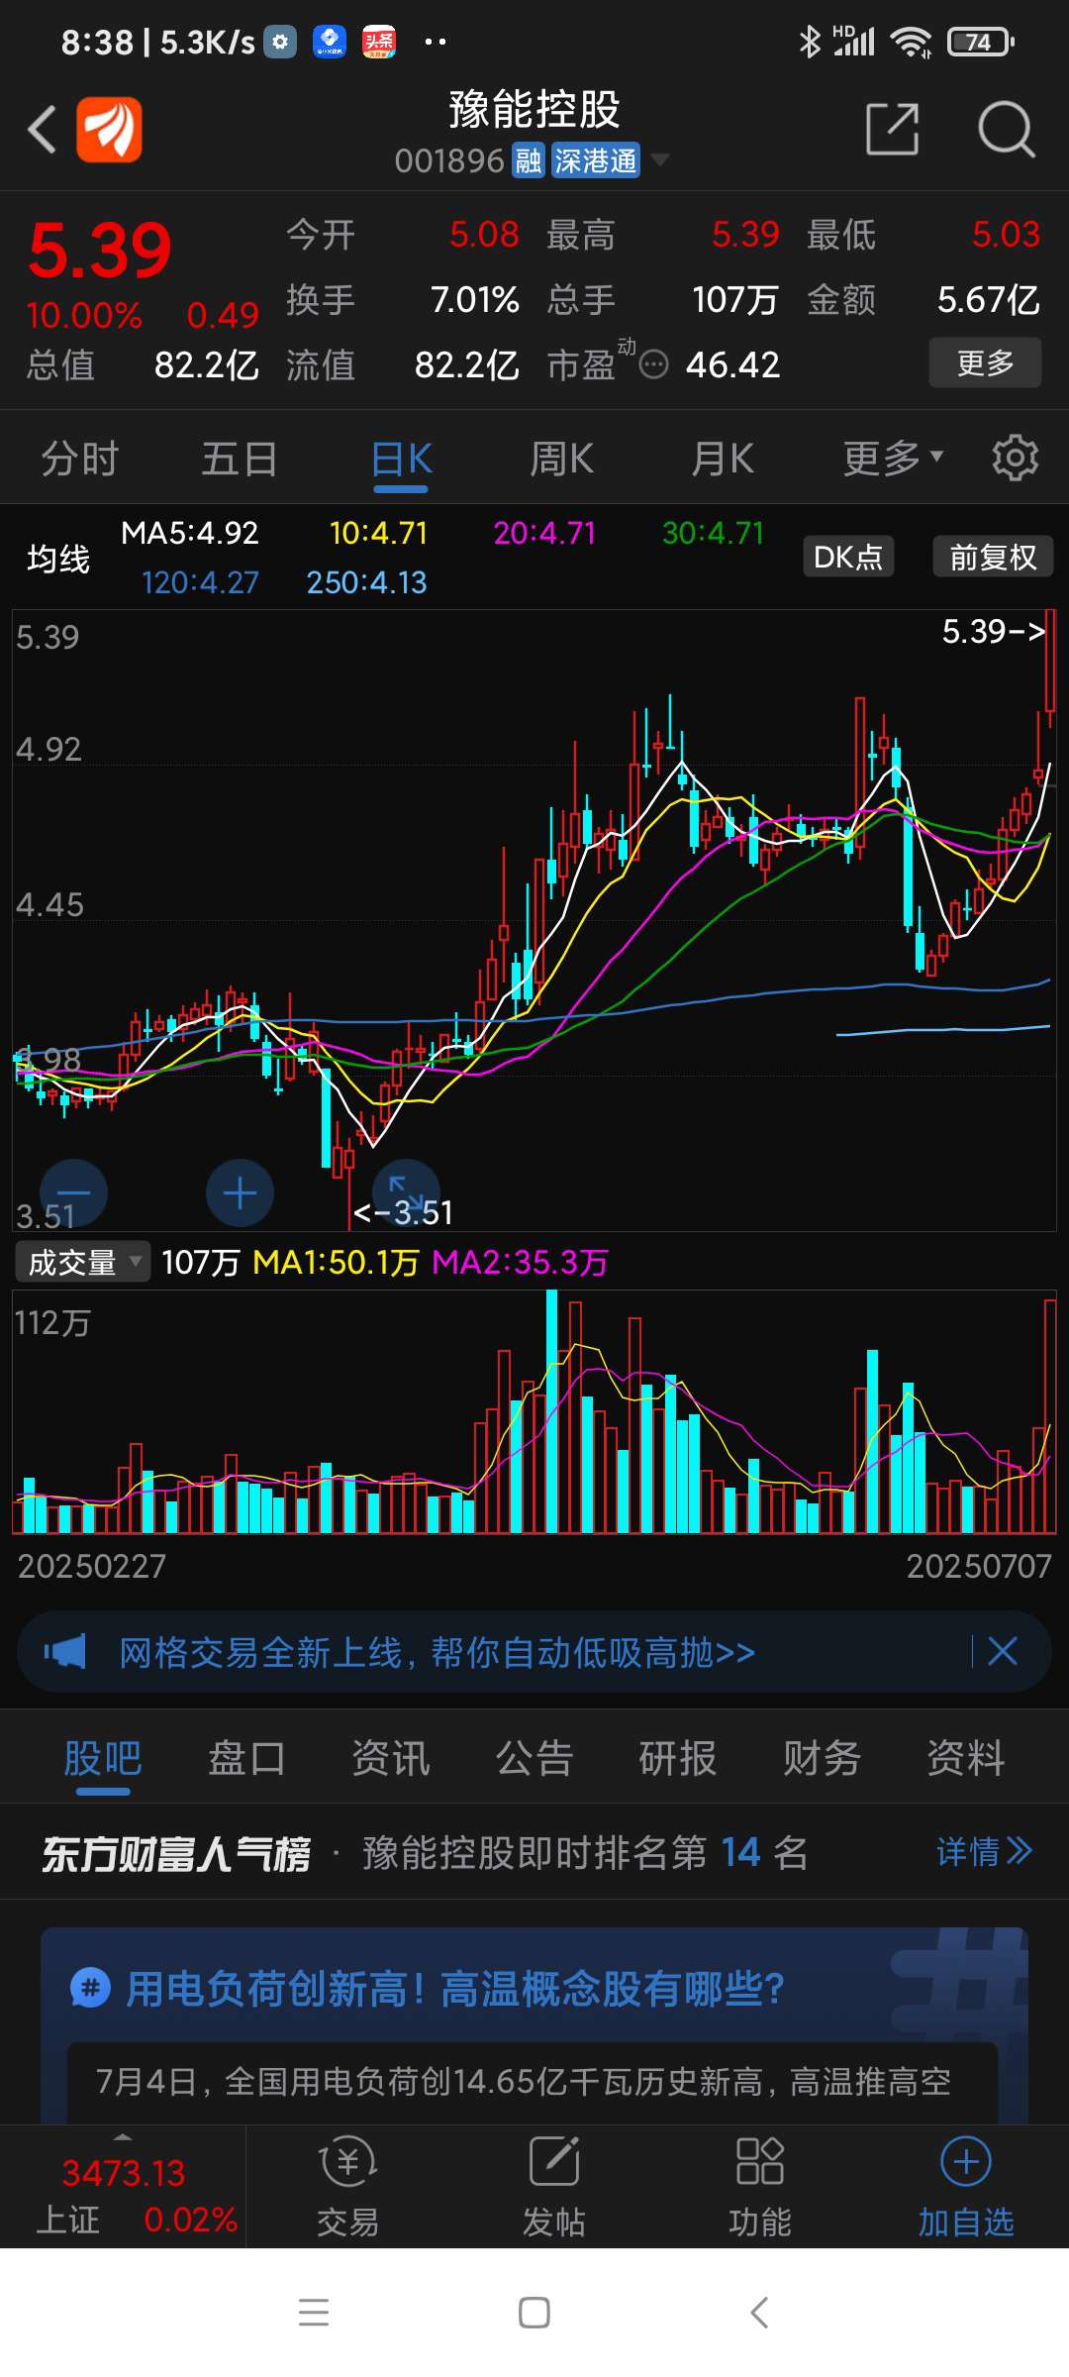The height and width of the screenshot is (2377, 1069).
Task: Open chart settings gear icon
Action: pos(1016,458)
